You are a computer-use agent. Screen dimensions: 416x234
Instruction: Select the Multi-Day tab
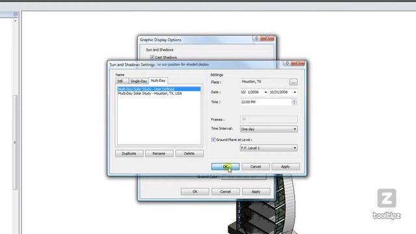coord(158,81)
